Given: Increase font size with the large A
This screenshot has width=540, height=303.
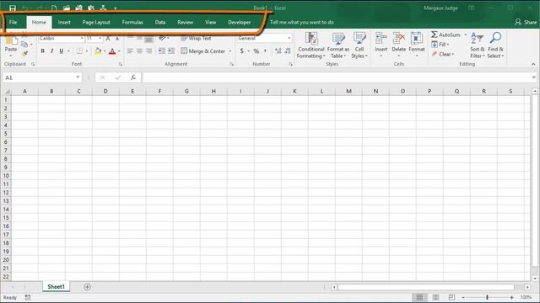Looking at the screenshot, I should pos(108,39).
